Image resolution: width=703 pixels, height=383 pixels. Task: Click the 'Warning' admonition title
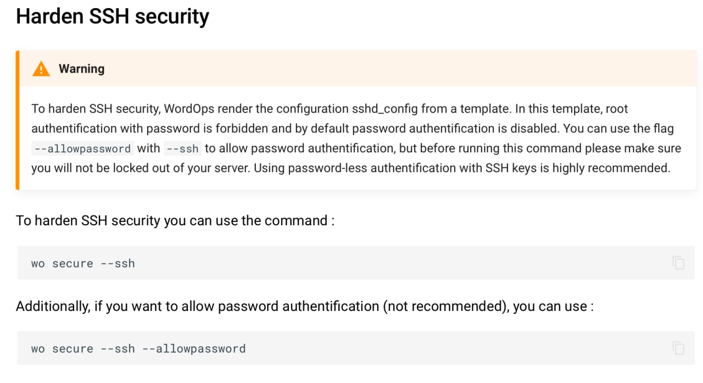click(x=81, y=69)
